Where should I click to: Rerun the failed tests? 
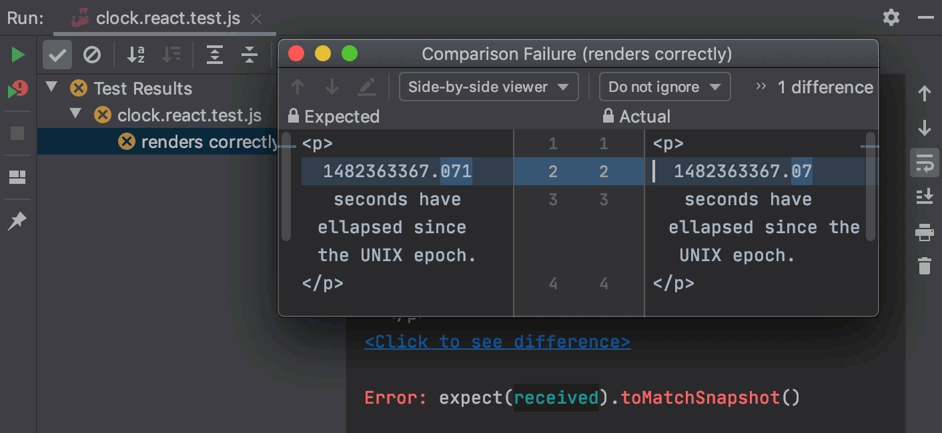tap(17, 88)
